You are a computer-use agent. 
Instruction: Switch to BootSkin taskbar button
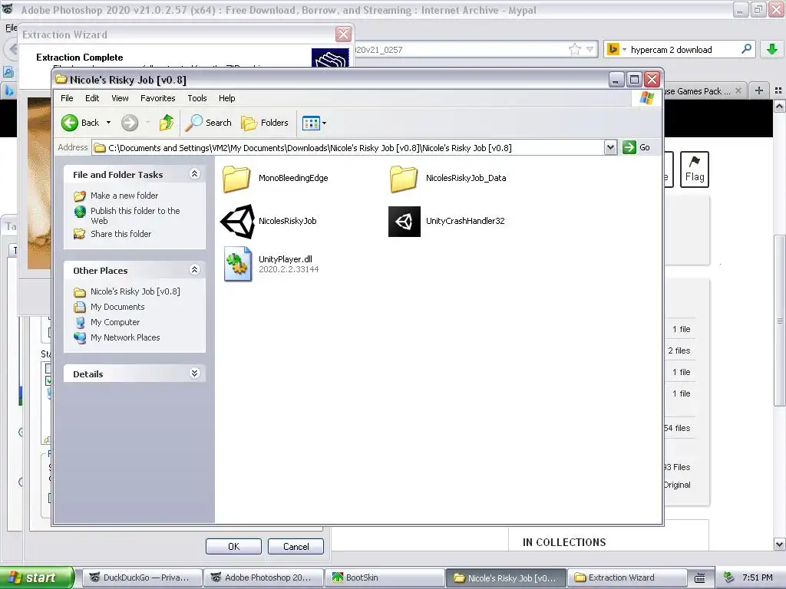385,577
